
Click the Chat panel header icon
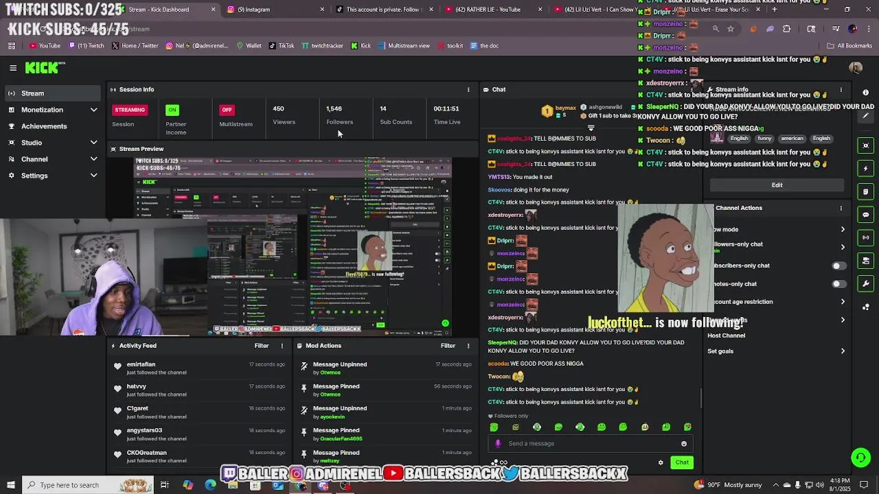click(x=486, y=90)
